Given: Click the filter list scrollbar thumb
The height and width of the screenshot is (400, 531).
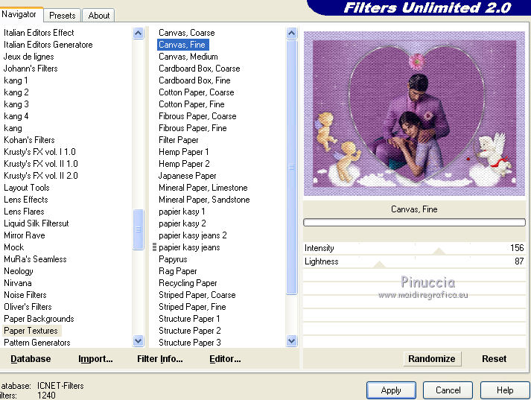Looking at the screenshot, I should point(292,167).
